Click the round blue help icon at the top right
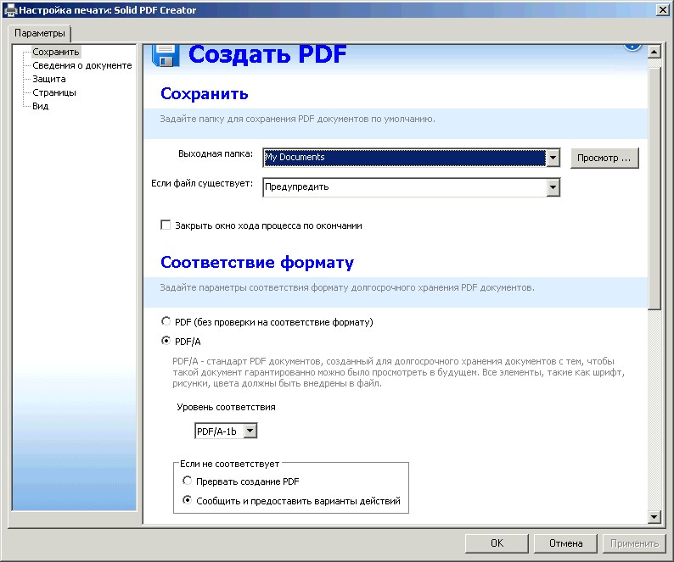Viewport: 674px width, 562px height. pos(632,47)
